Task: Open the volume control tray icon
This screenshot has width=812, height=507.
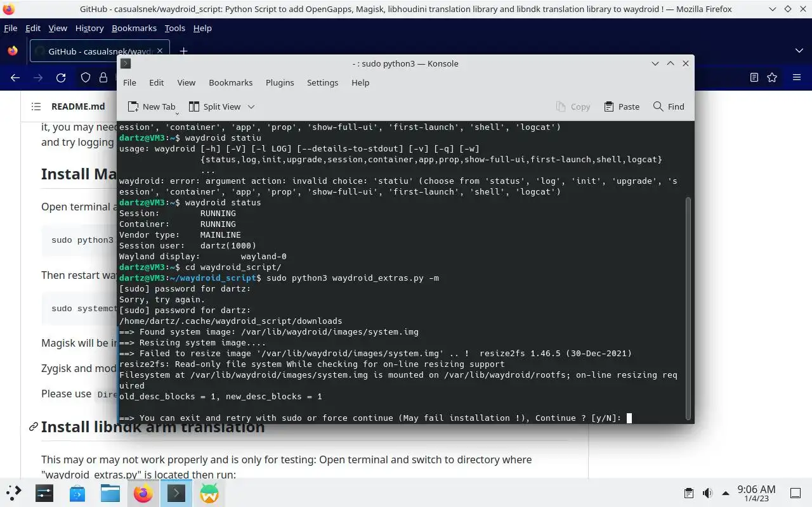Action: point(707,493)
